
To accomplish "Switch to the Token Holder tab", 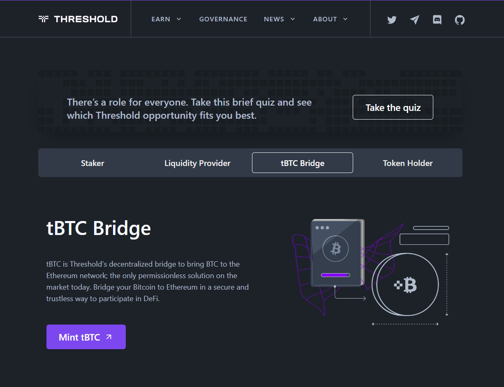I will (x=408, y=163).
